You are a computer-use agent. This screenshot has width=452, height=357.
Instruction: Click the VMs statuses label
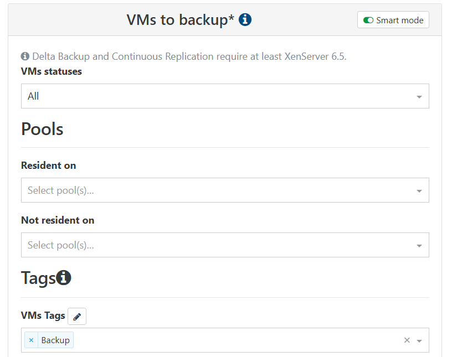tap(52, 71)
